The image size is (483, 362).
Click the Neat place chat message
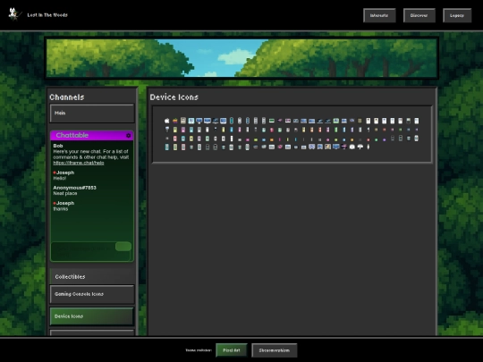pyautogui.click(x=65, y=193)
